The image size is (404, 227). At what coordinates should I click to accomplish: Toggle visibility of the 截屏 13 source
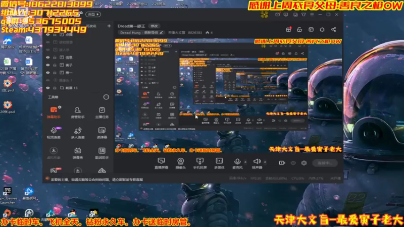point(47,88)
